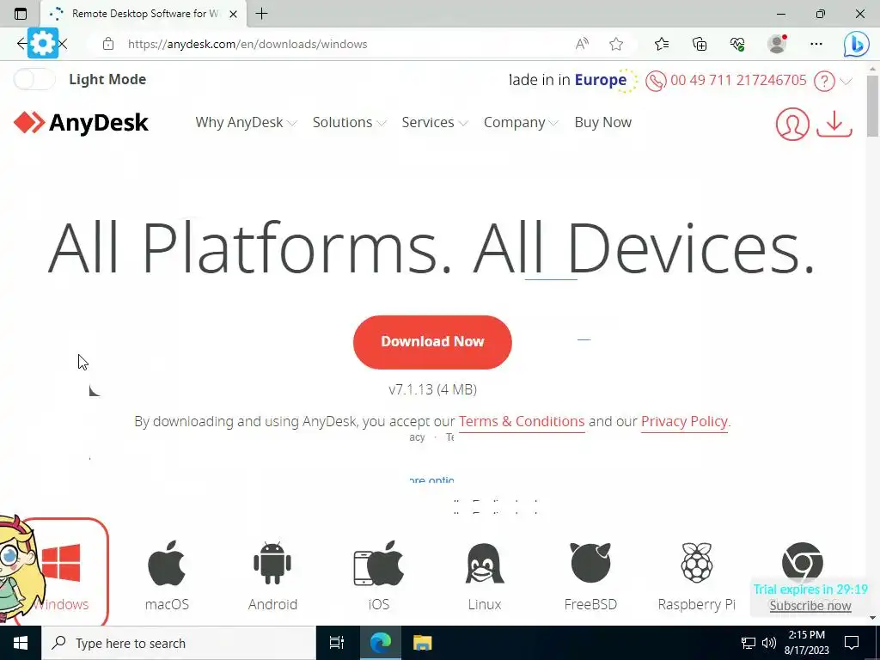Toggle the Light Mode switch
The width and height of the screenshot is (880, 660).
coord(34,79)
